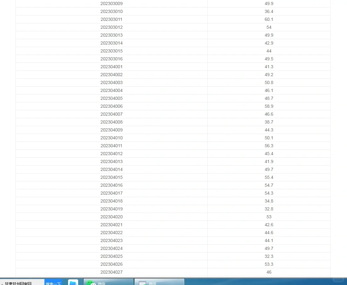Open the file folder icon in taskbar
This screenshot has height=285, width=347.
73,282
